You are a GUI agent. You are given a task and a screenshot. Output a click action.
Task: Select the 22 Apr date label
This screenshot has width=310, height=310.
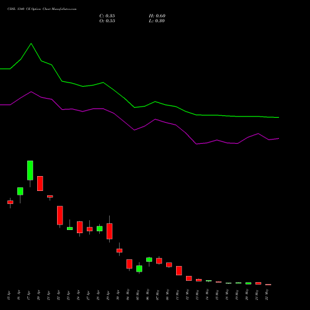click(58, 295)
